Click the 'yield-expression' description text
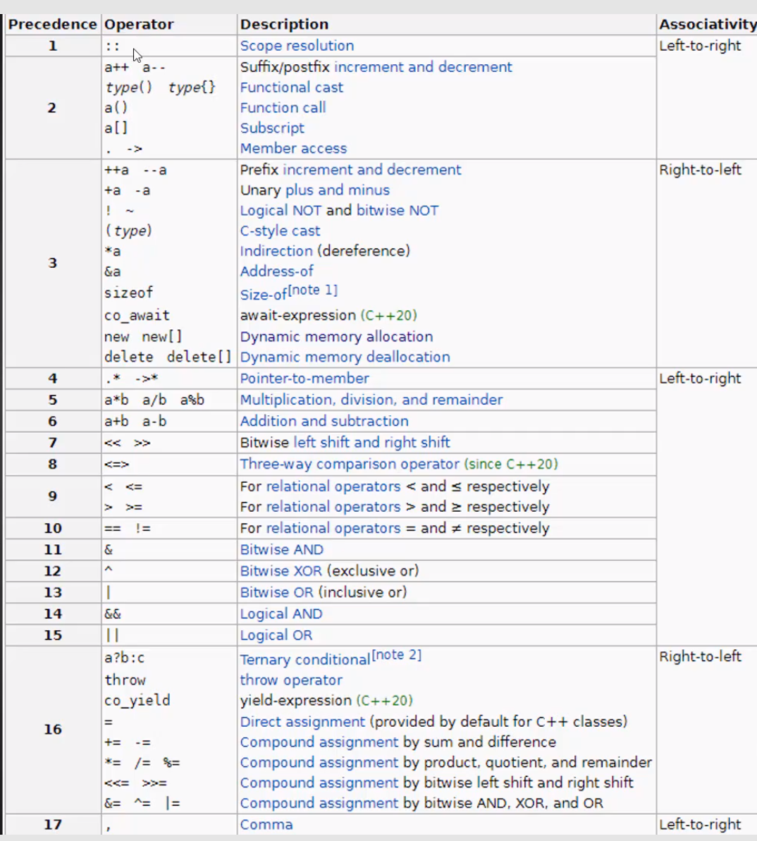The height and width of the screenshot is (841, 757). 296,701
